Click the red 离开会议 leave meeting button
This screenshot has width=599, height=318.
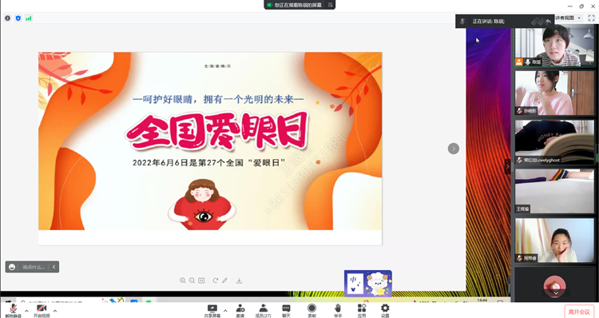tap(579, 312)
